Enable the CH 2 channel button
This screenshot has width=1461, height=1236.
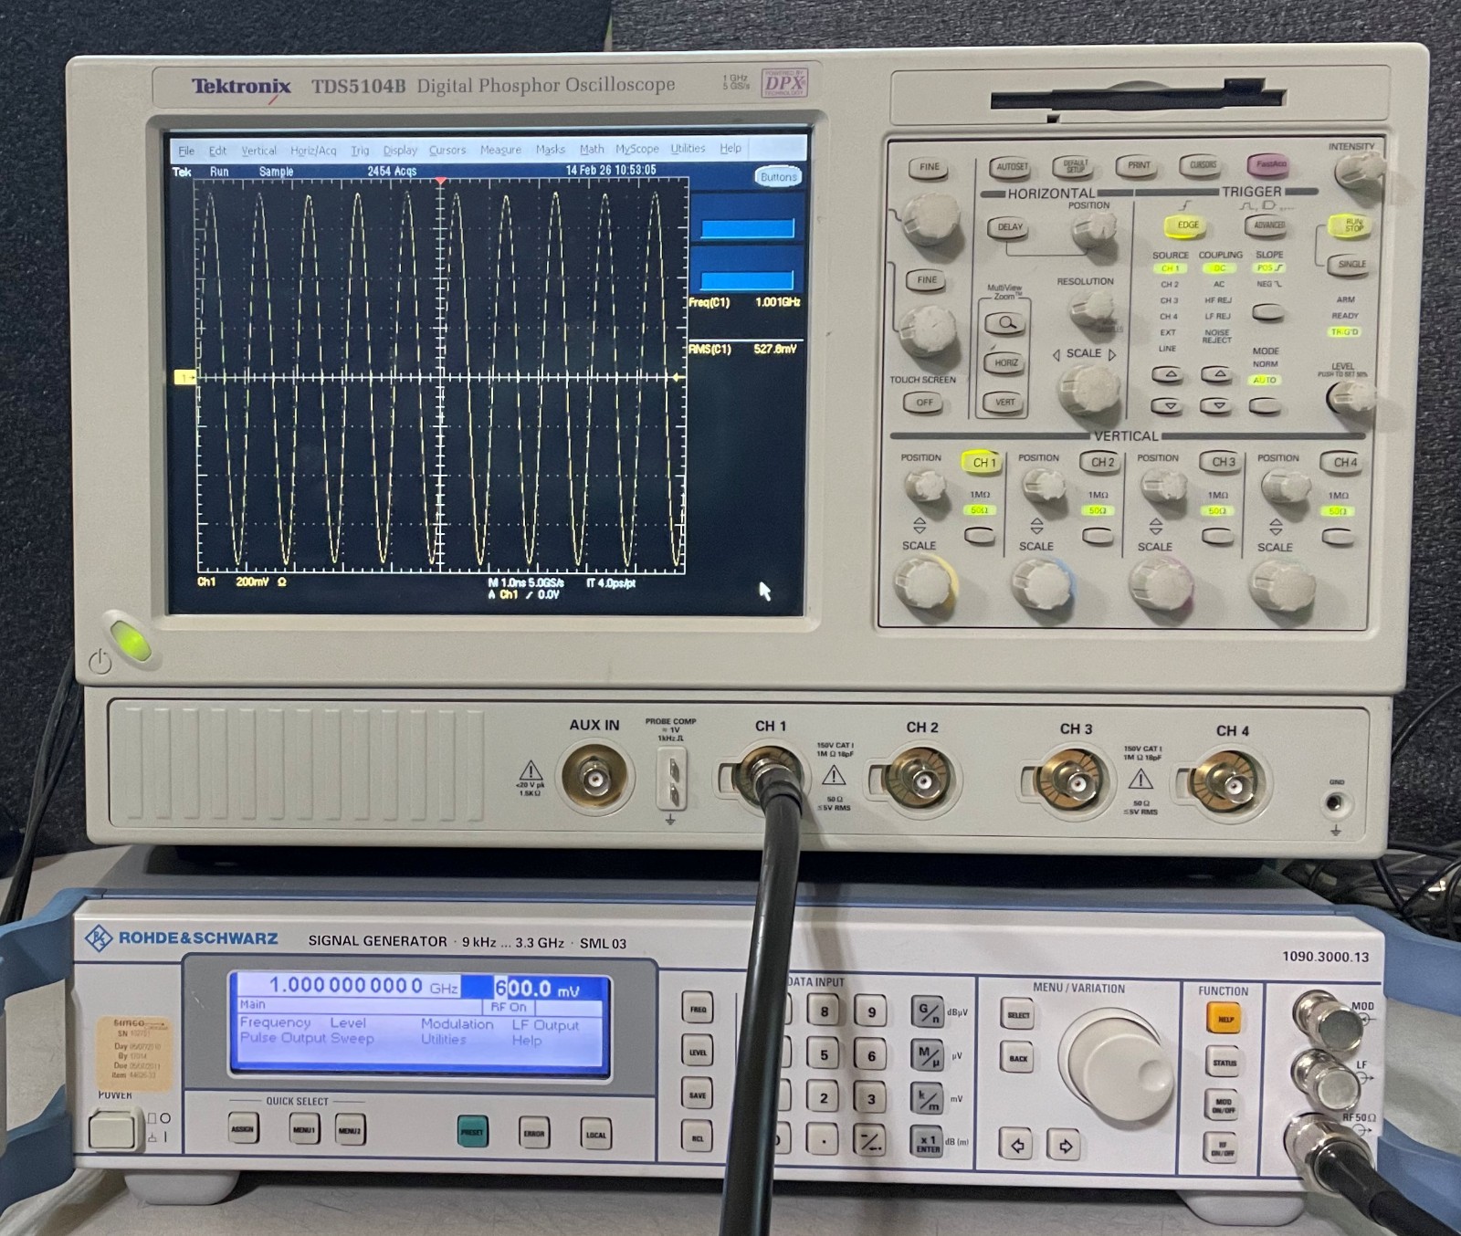pyautogui.click(x=1102, y=463)
